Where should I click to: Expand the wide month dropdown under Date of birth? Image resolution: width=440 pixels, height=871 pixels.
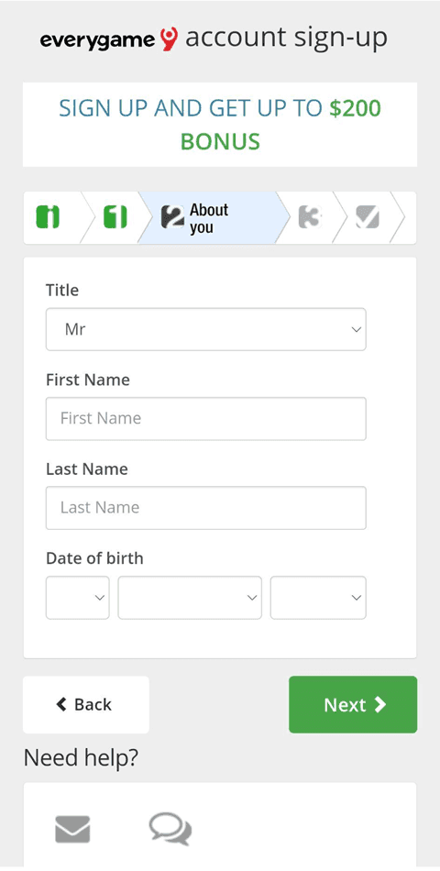point(190,598)
